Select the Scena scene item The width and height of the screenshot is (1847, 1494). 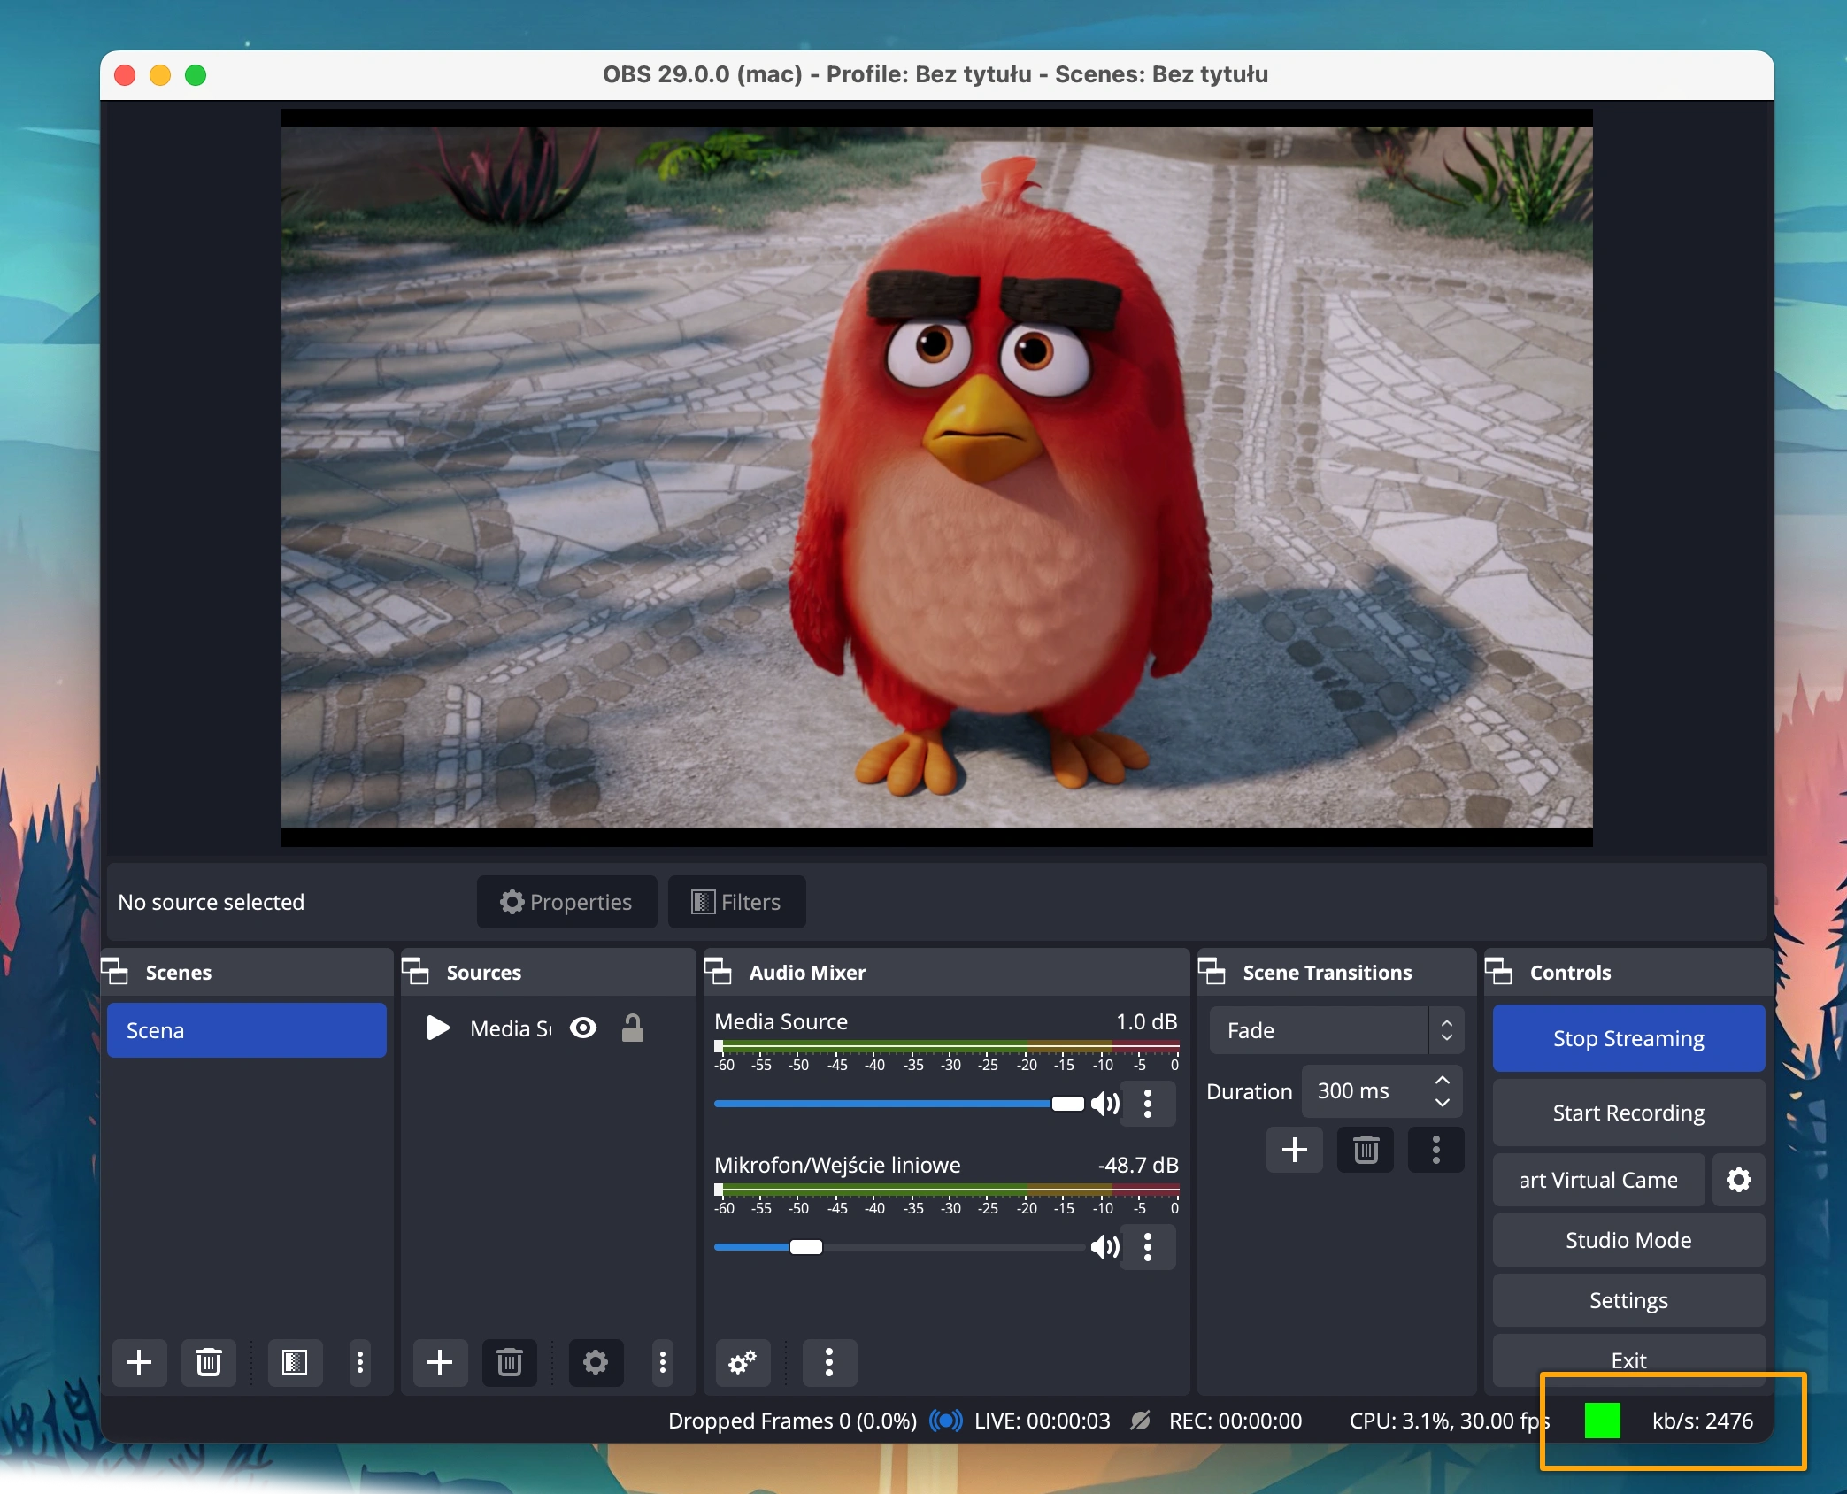pyautogui.click(x=246, y=1030)
